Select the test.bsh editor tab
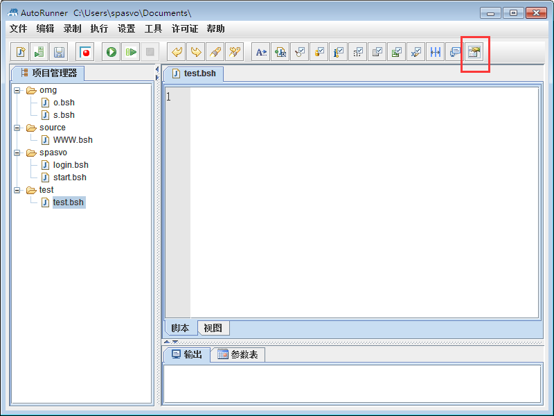Viewport: 554px width, 416px height. pyautogui.click(x=194, y=73)
